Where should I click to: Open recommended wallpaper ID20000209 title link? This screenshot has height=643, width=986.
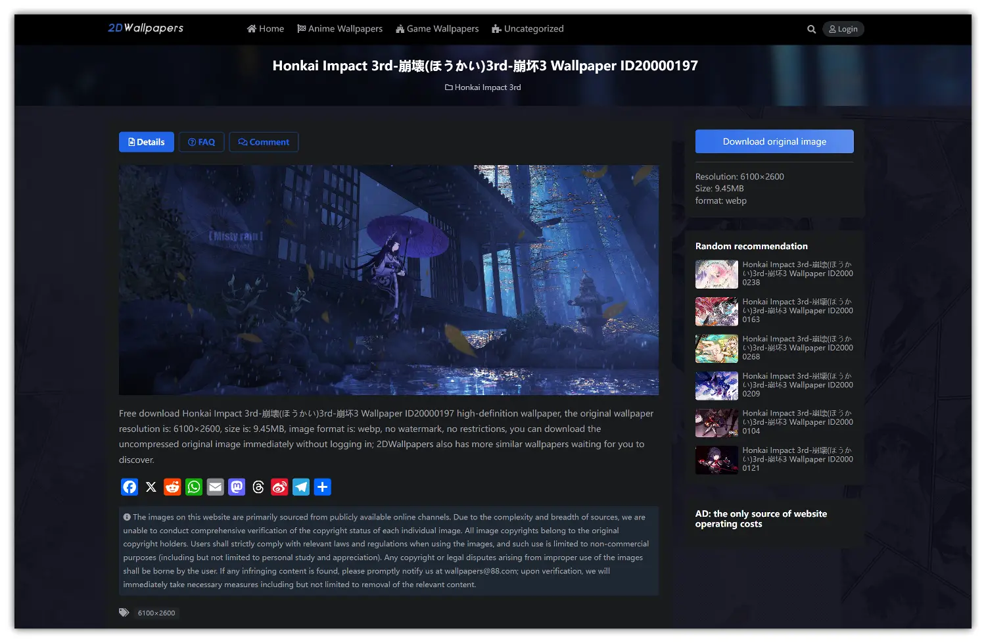point(798,385)
